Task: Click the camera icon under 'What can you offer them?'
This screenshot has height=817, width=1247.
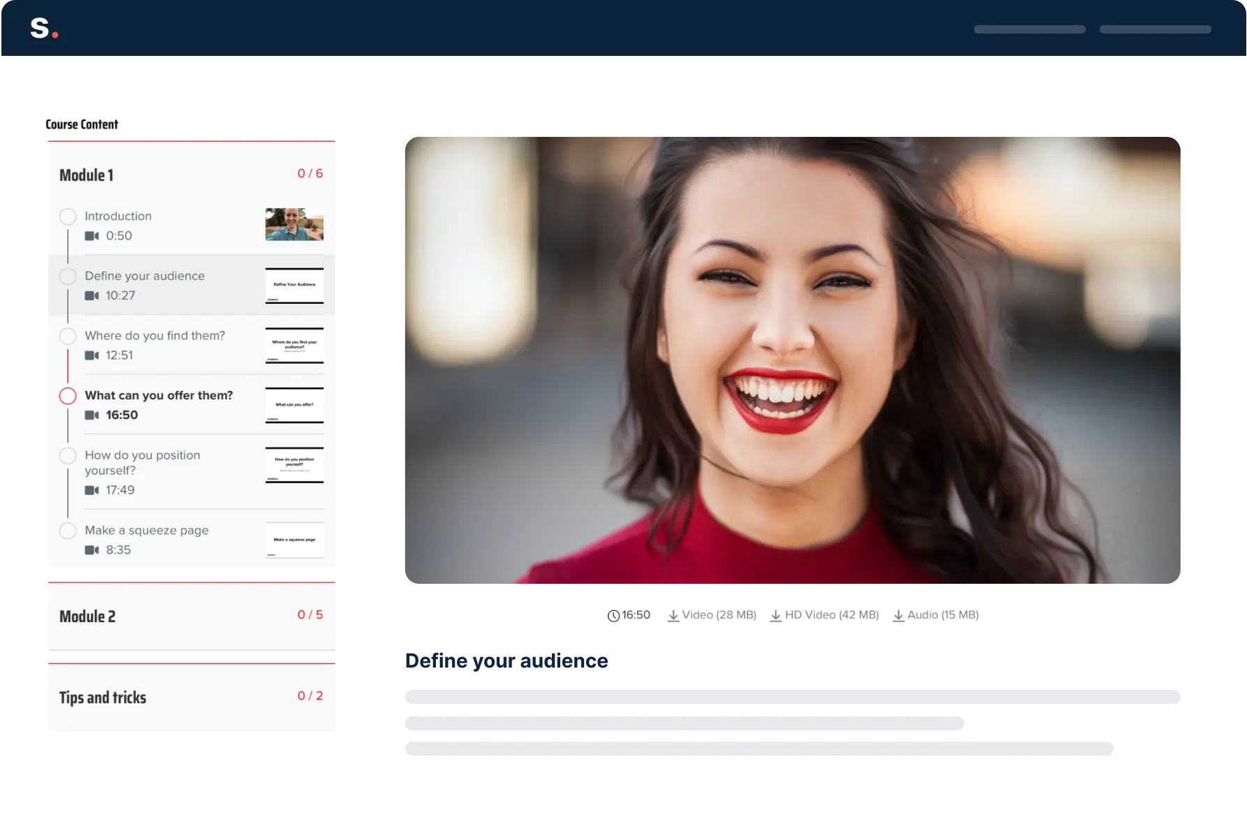Action: click(92, 415)
